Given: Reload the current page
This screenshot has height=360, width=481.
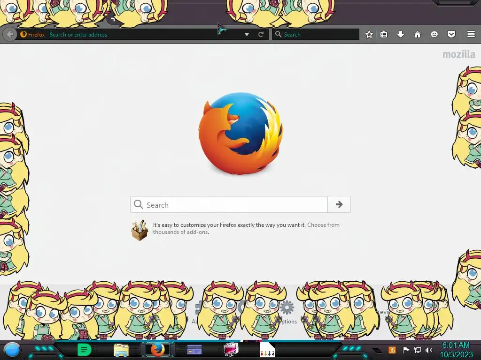Looking at the screenshot, I should pos(261,34).
